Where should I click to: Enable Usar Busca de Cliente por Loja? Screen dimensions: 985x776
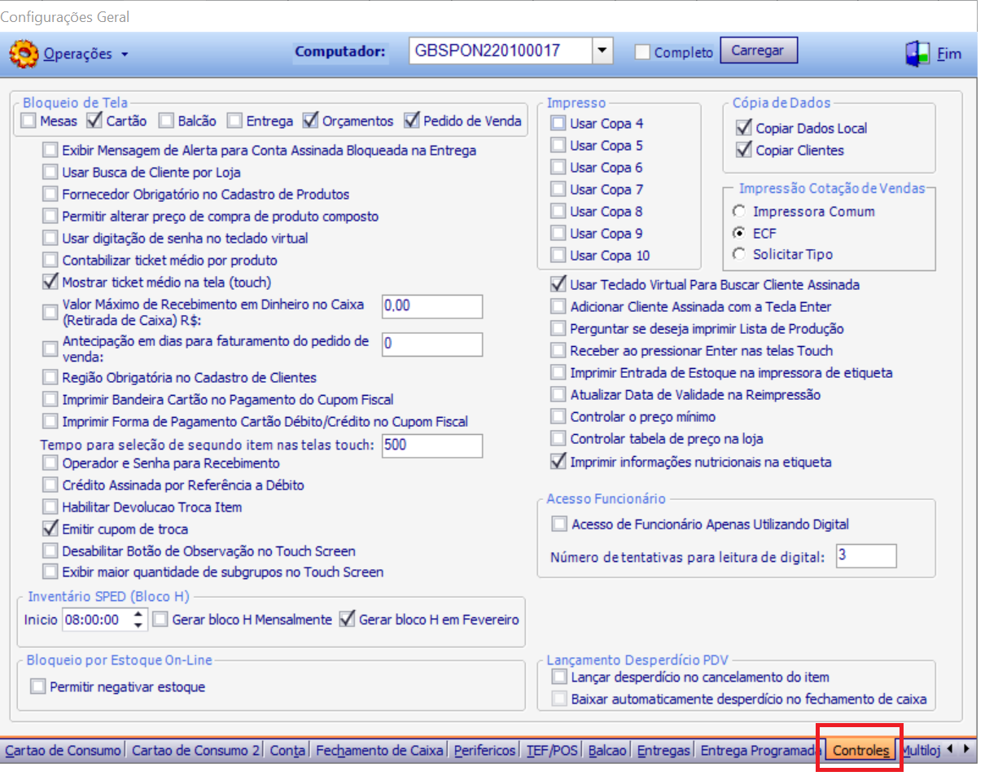51,173
